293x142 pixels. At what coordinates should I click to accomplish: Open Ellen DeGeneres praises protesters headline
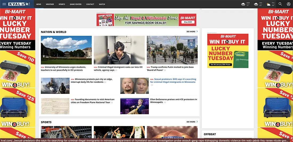click(174, 101)
